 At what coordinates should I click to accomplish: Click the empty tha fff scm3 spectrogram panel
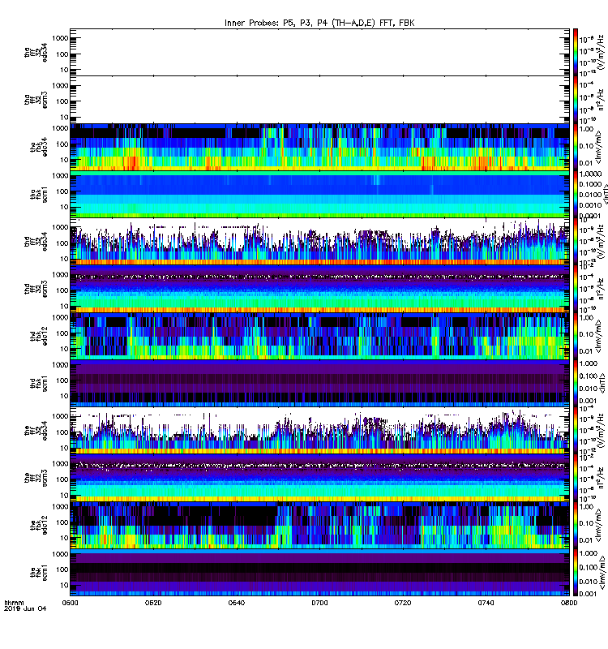pyautogui.click(x=319, y=100)
